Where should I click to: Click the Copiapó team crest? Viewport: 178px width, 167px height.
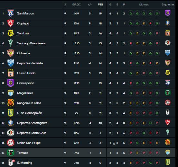11,23
